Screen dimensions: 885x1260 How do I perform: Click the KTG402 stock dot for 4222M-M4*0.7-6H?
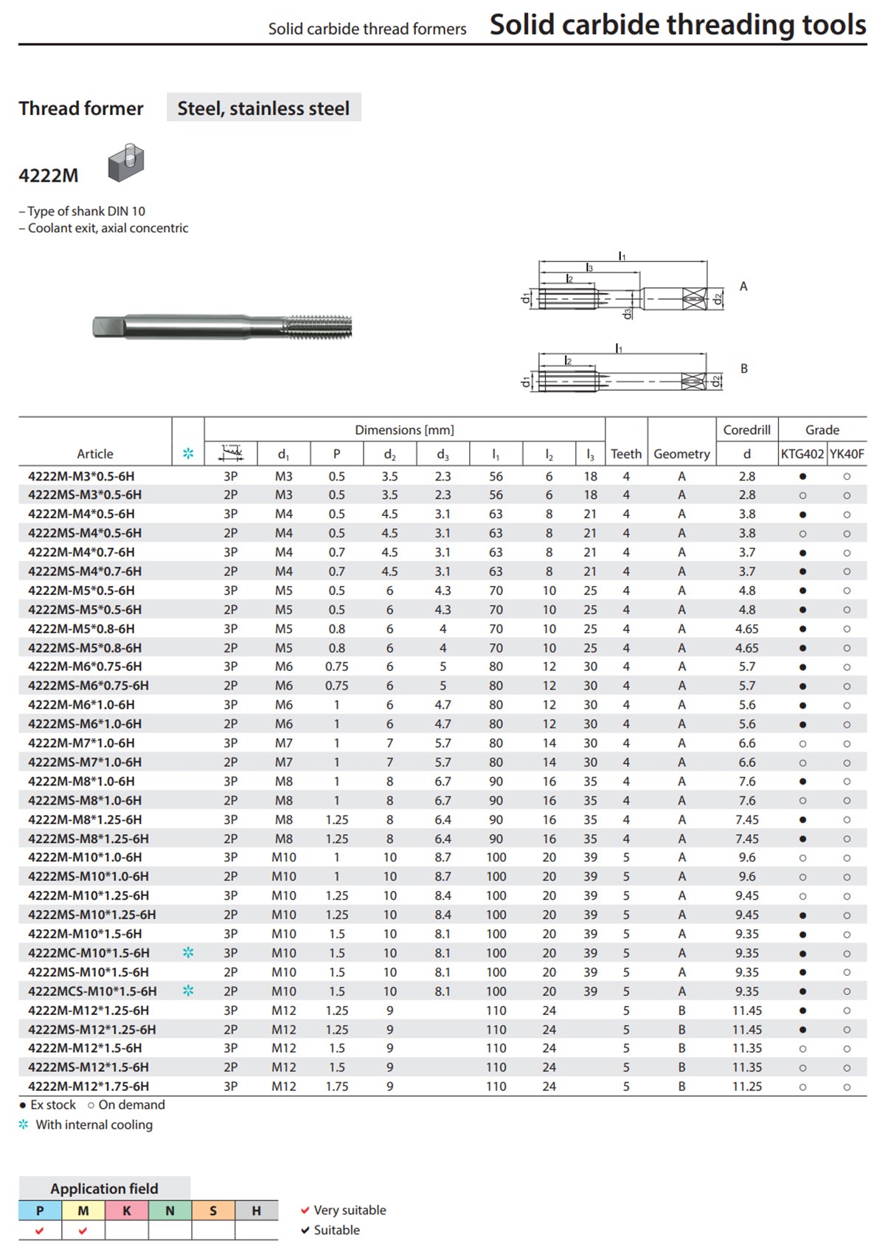coord(802,553)
